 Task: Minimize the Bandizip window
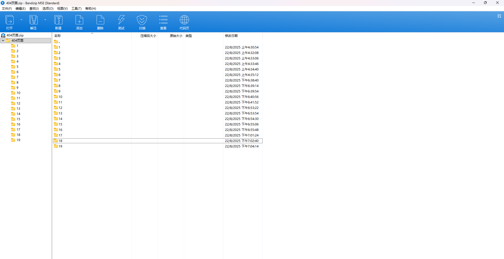coord(474,3)
